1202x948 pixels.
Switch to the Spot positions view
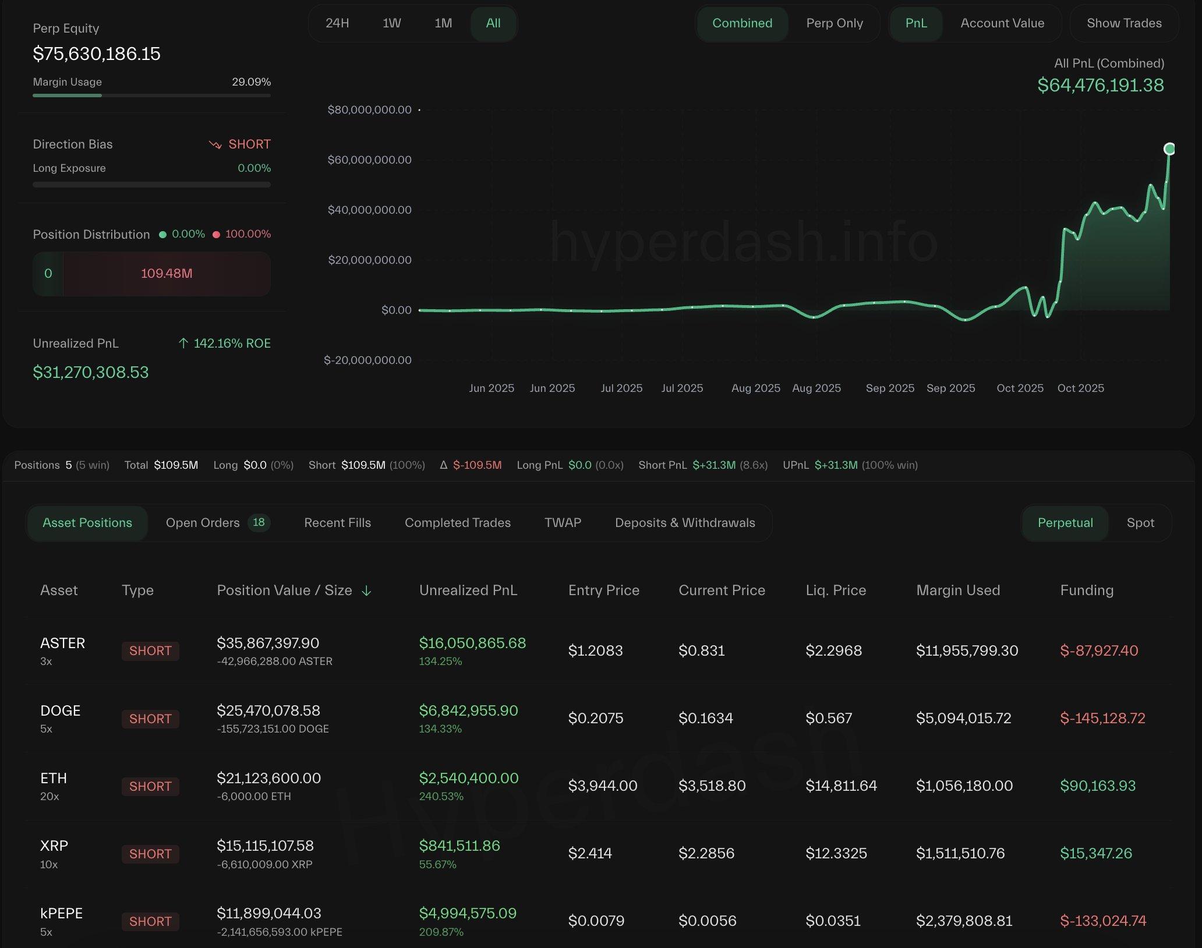click(1140, 523)
